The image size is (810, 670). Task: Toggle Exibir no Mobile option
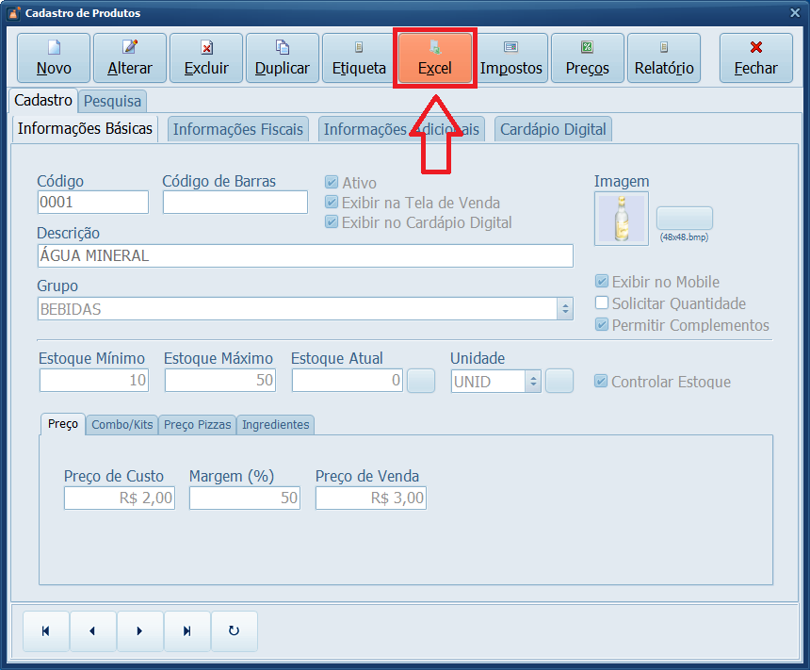(x=601, y=282)
